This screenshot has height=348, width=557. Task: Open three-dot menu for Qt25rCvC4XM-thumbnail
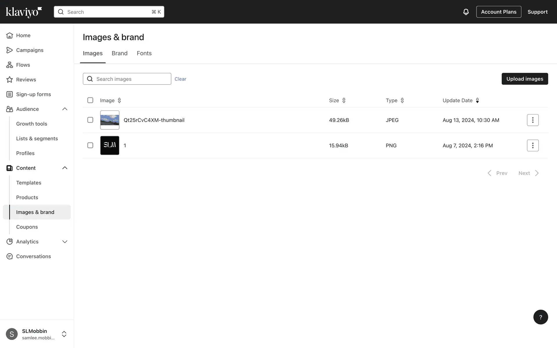(x=533, y=120)
